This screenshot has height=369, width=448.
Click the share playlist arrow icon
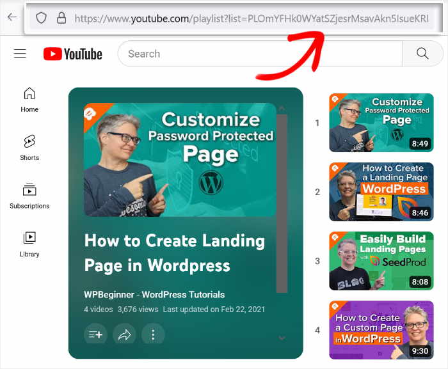124,334
